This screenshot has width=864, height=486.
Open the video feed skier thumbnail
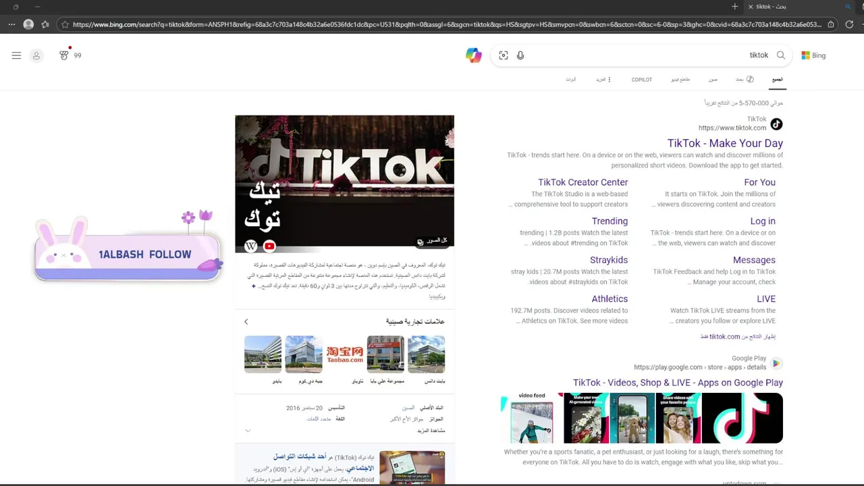click(532, 418)
